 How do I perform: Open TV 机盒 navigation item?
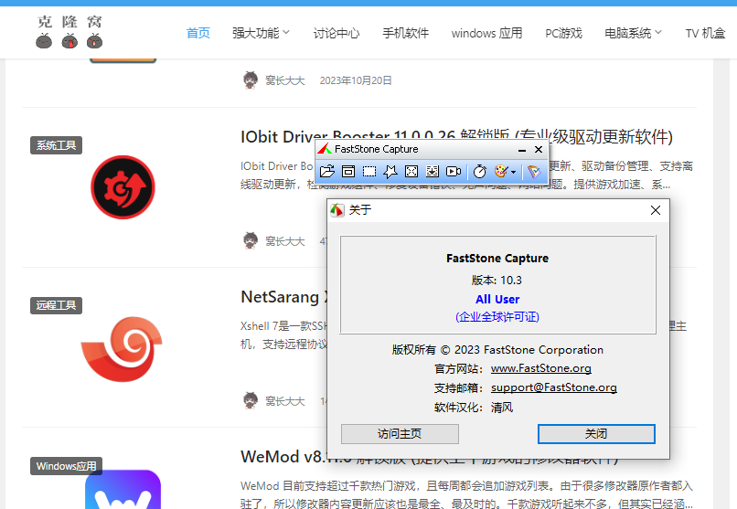click(x=705, y=33)
